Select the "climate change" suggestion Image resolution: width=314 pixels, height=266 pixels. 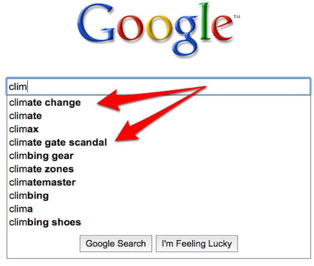coord(45,103)
